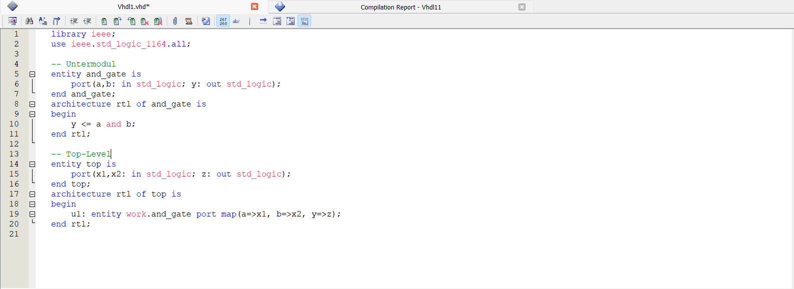Click the paperclip insert file icon
Image resolution: width=794 pixels, height=289 pixels.
[175, 21]
